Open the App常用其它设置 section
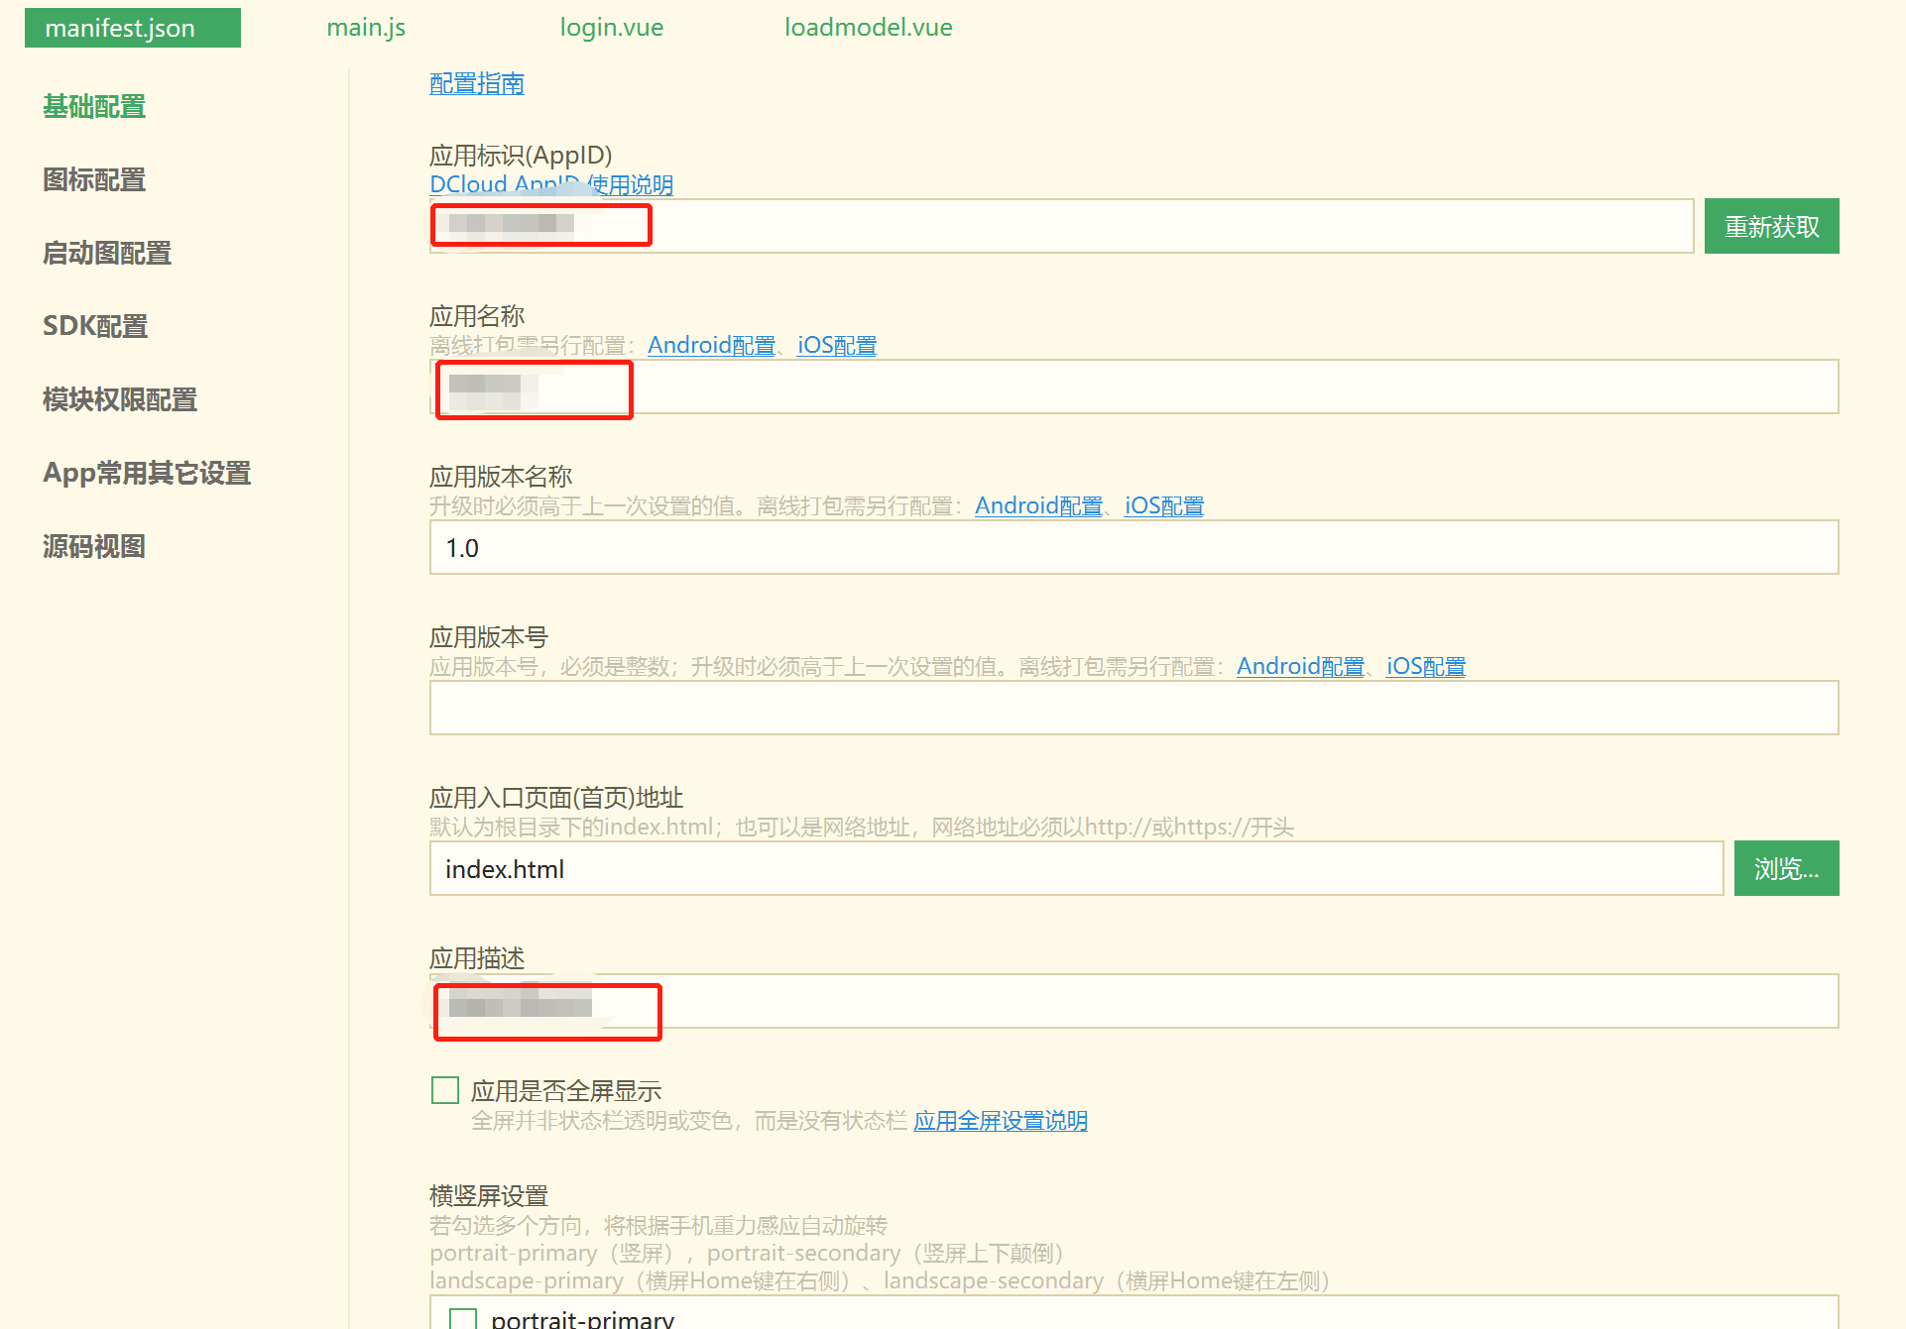1906x1329 pixels. 146,473
